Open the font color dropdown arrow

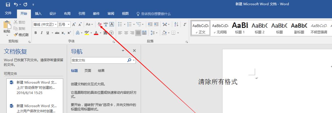coord(101,33)
